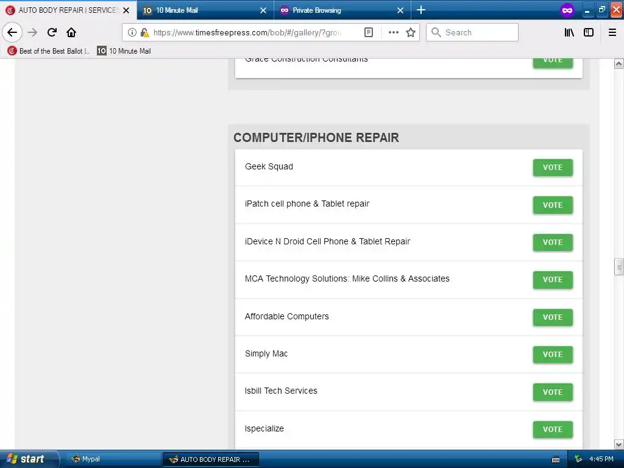Click the COMPUTER/IPHONE REPAIR heading
Viewport: 624px width, 468px height.
316,138
